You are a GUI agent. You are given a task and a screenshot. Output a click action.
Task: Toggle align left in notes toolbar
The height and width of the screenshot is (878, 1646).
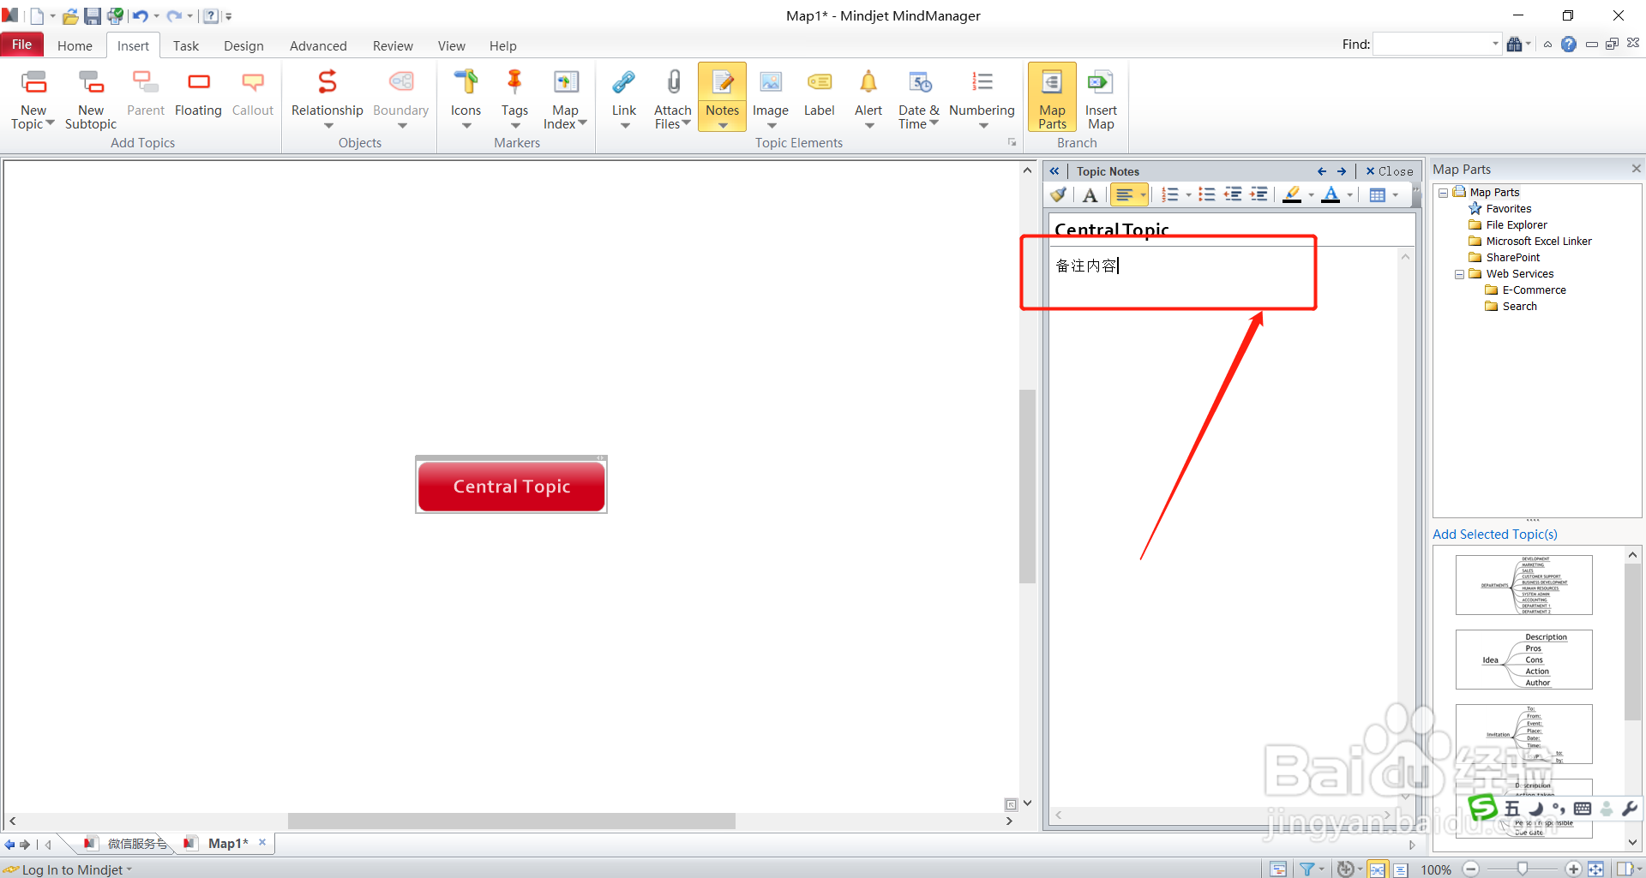tap(1124, 195)
